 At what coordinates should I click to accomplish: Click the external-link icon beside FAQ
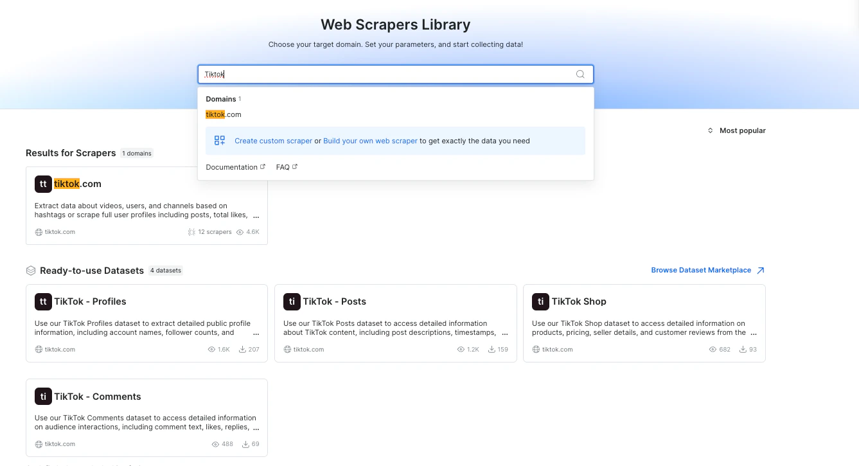[295, 167]
